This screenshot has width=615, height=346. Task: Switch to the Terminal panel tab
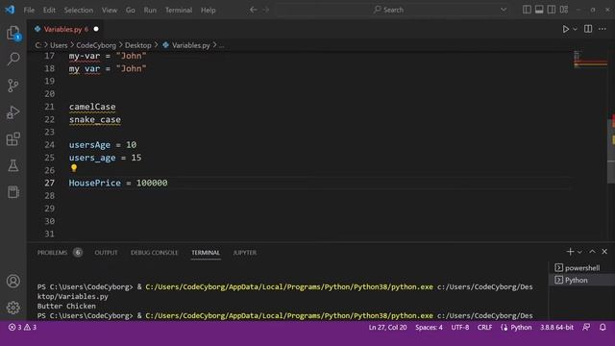click(206, 253)
